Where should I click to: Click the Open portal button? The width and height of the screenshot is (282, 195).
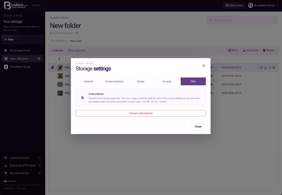pyautogui.click(x=234, y=6)
